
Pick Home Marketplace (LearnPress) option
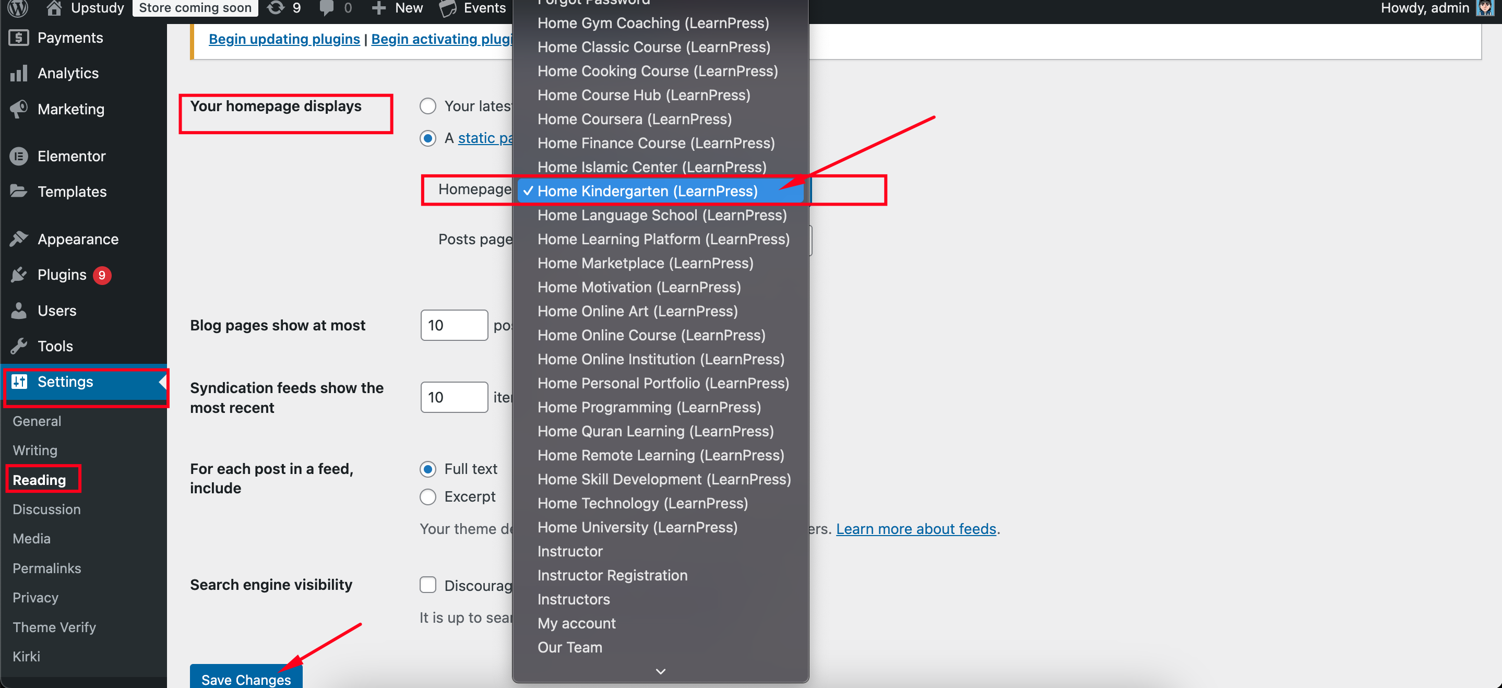661,263
